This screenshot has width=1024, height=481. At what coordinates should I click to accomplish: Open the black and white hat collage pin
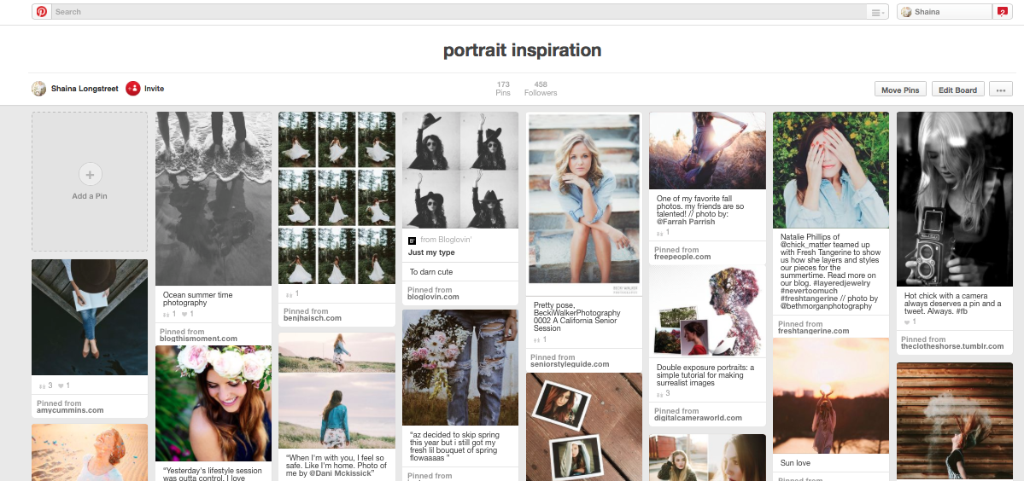[x=460, y=170]
